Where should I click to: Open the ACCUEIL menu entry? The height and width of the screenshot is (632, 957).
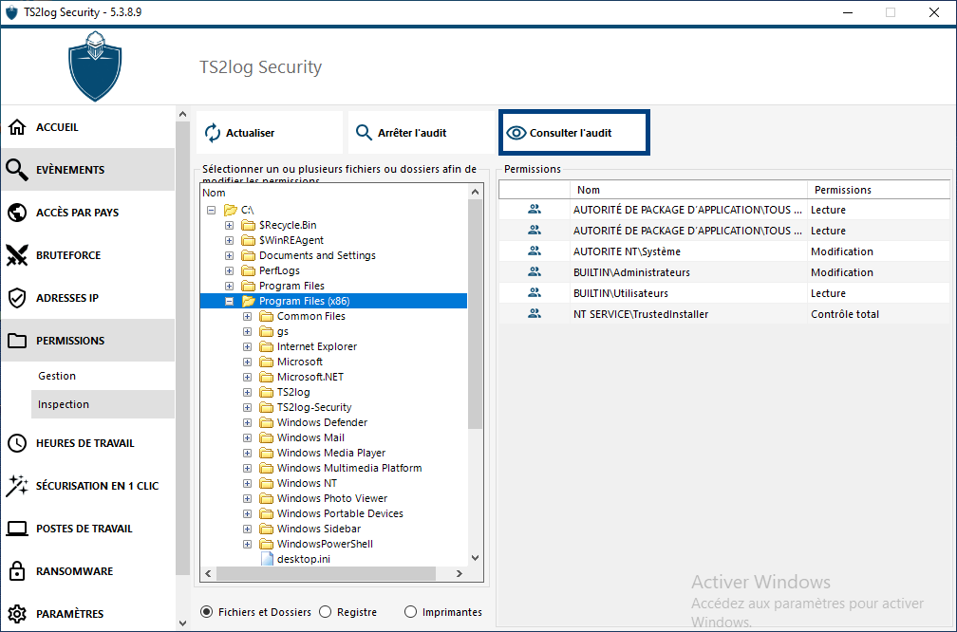[88, 127]
